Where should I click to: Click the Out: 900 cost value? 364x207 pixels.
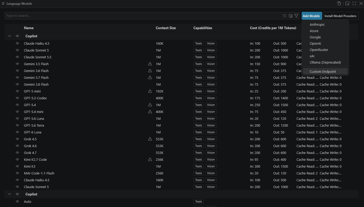(280, 64)
